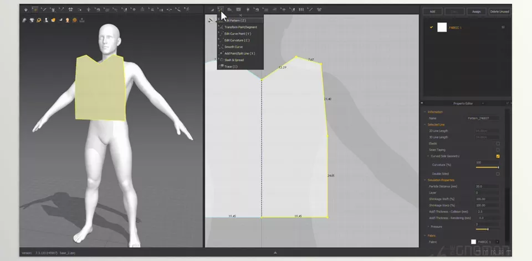This screenshot has height=261, width=532.
Task: Choose Edit Curvature (C) menu entry
Action: 240,40
